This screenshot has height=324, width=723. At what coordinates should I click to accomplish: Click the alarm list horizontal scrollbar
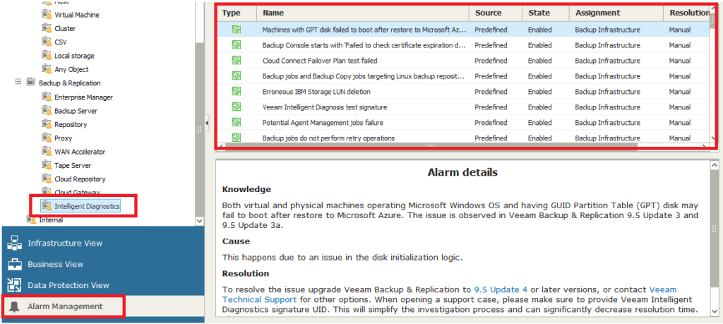point(431,145)
